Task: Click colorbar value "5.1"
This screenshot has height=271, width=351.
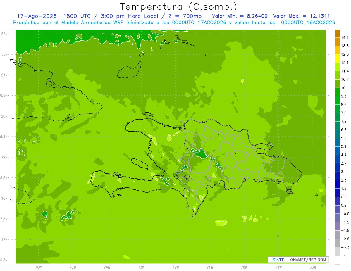Action: pos(344,146)
